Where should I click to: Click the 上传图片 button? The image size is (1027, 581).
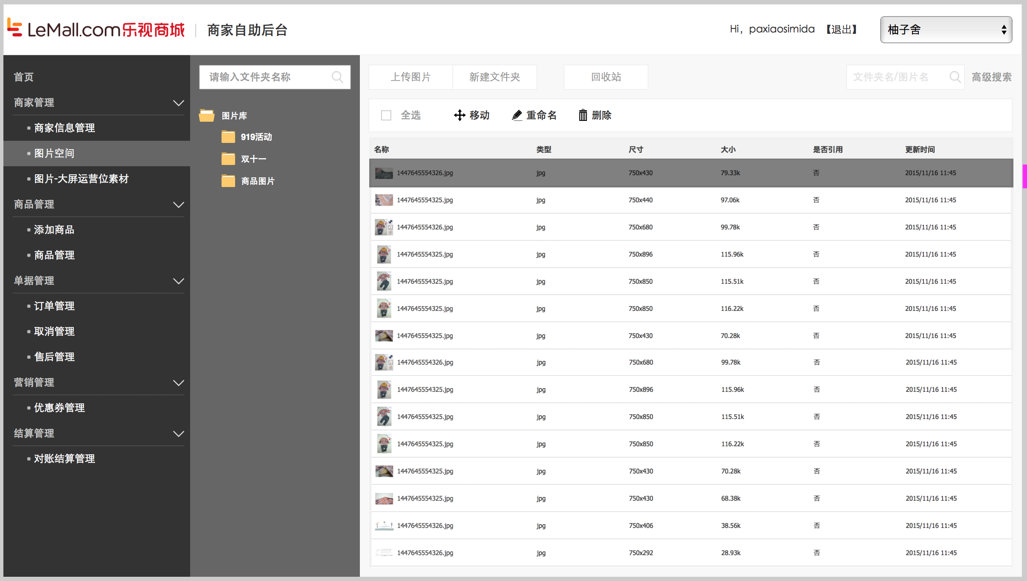(410, 77)
